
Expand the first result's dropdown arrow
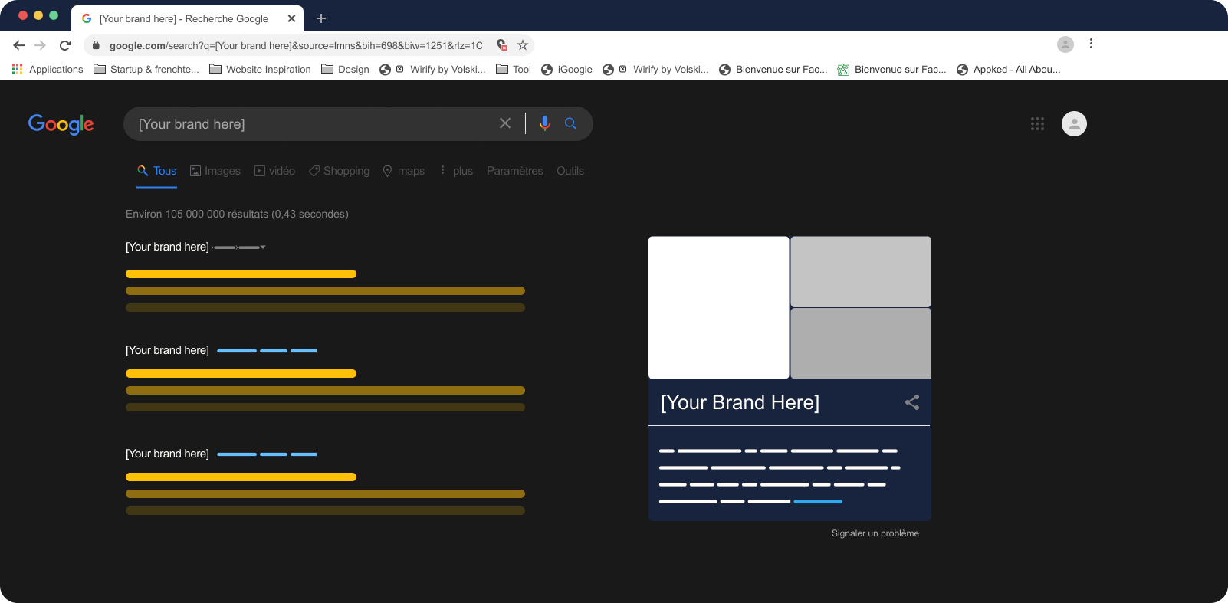point(263,247)
